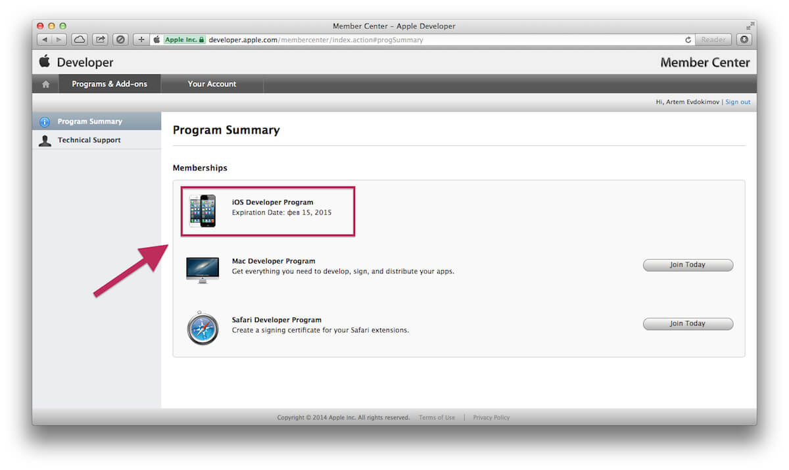Click the add bookmark plus icon
Viewport: 789px width, 470px height.
[x=141, y=39]
